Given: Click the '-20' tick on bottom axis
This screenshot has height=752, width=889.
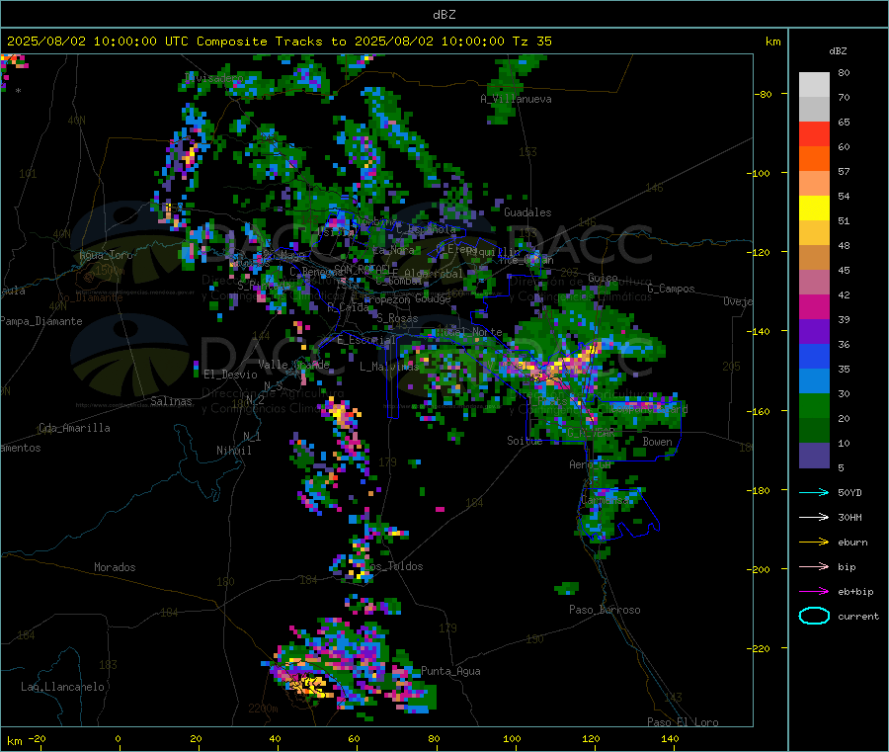Looking at the screenshot, I should pos(38,738).
